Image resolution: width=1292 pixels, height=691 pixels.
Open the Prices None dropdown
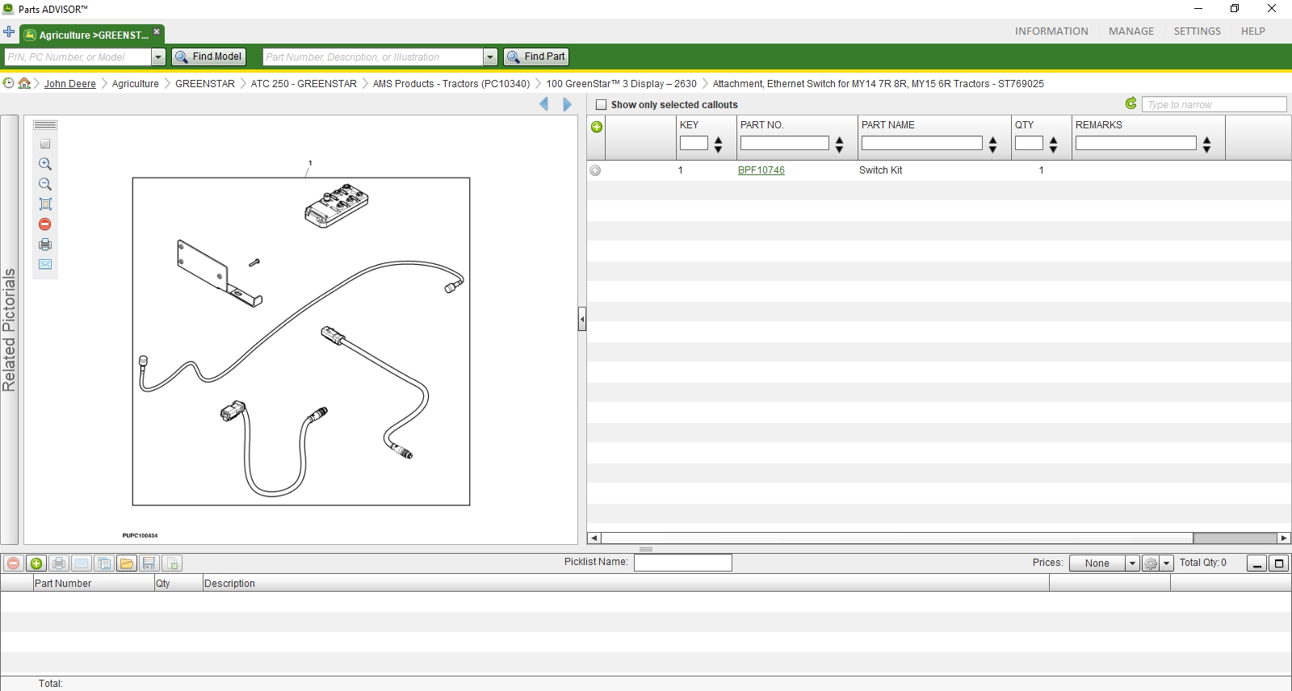coord(1132,563)
